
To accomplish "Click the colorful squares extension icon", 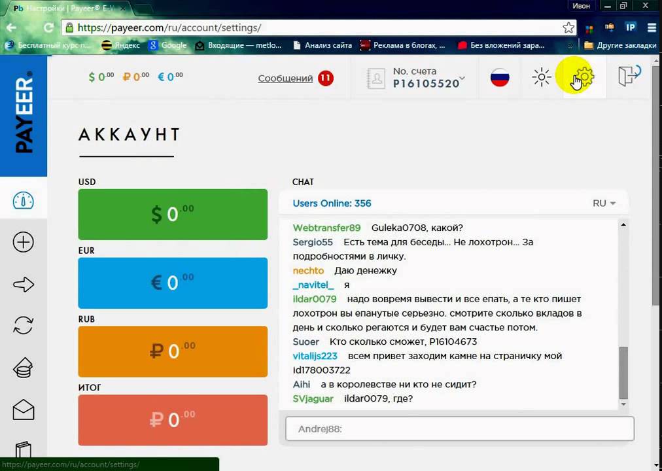I will [589, 29].
